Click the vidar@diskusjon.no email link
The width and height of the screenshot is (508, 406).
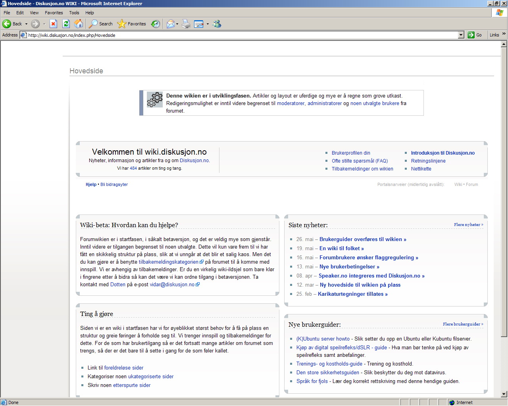tap(175, 285)
